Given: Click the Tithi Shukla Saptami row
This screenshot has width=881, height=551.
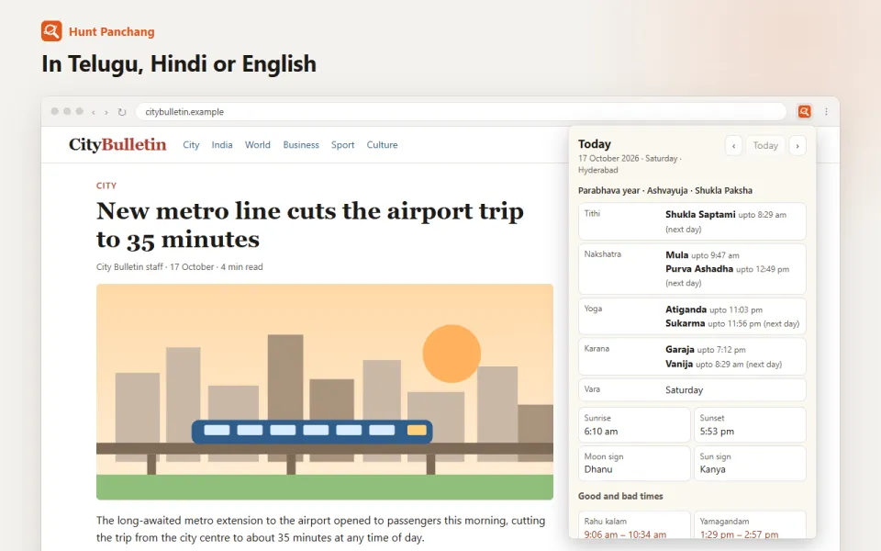Looking at the screenshot, I should (692, 221).
